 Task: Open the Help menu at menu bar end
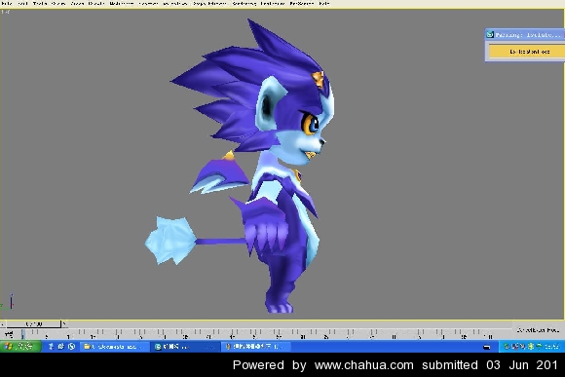pos(324,3)
